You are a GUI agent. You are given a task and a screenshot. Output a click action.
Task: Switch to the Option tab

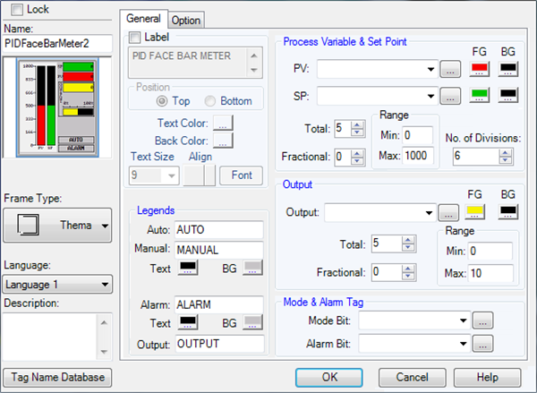(186, 21)
